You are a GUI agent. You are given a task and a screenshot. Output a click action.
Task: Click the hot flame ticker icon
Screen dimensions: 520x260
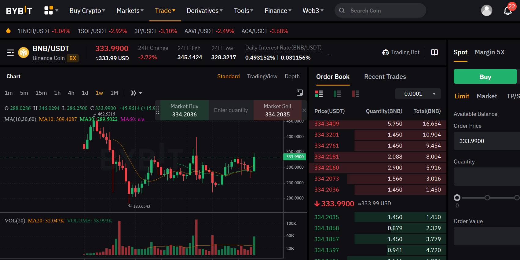9,31
